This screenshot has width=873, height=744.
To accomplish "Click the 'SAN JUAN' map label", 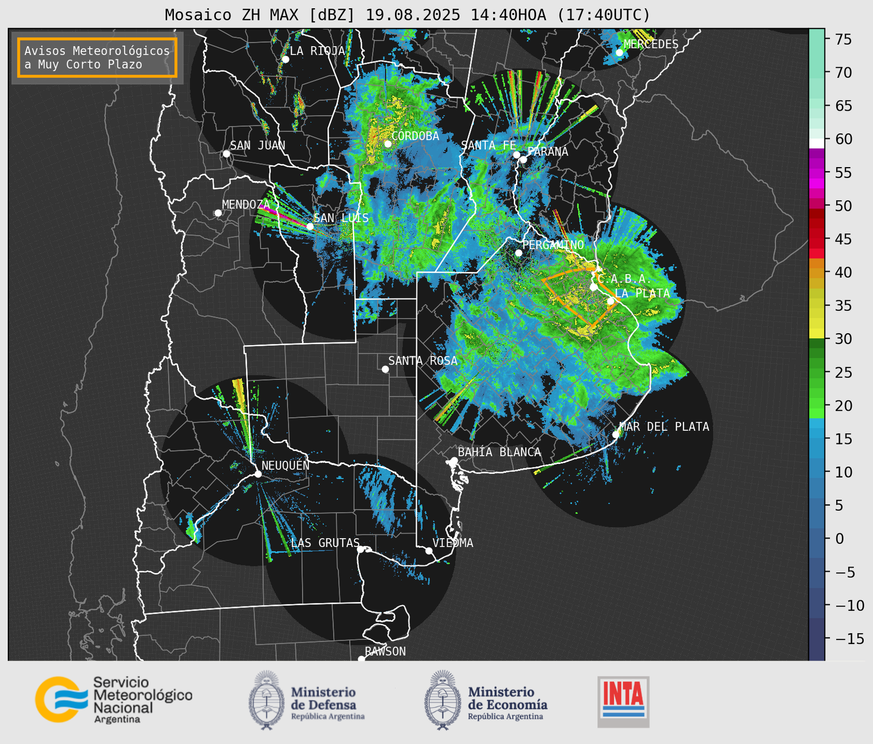I will pos(258,145).
